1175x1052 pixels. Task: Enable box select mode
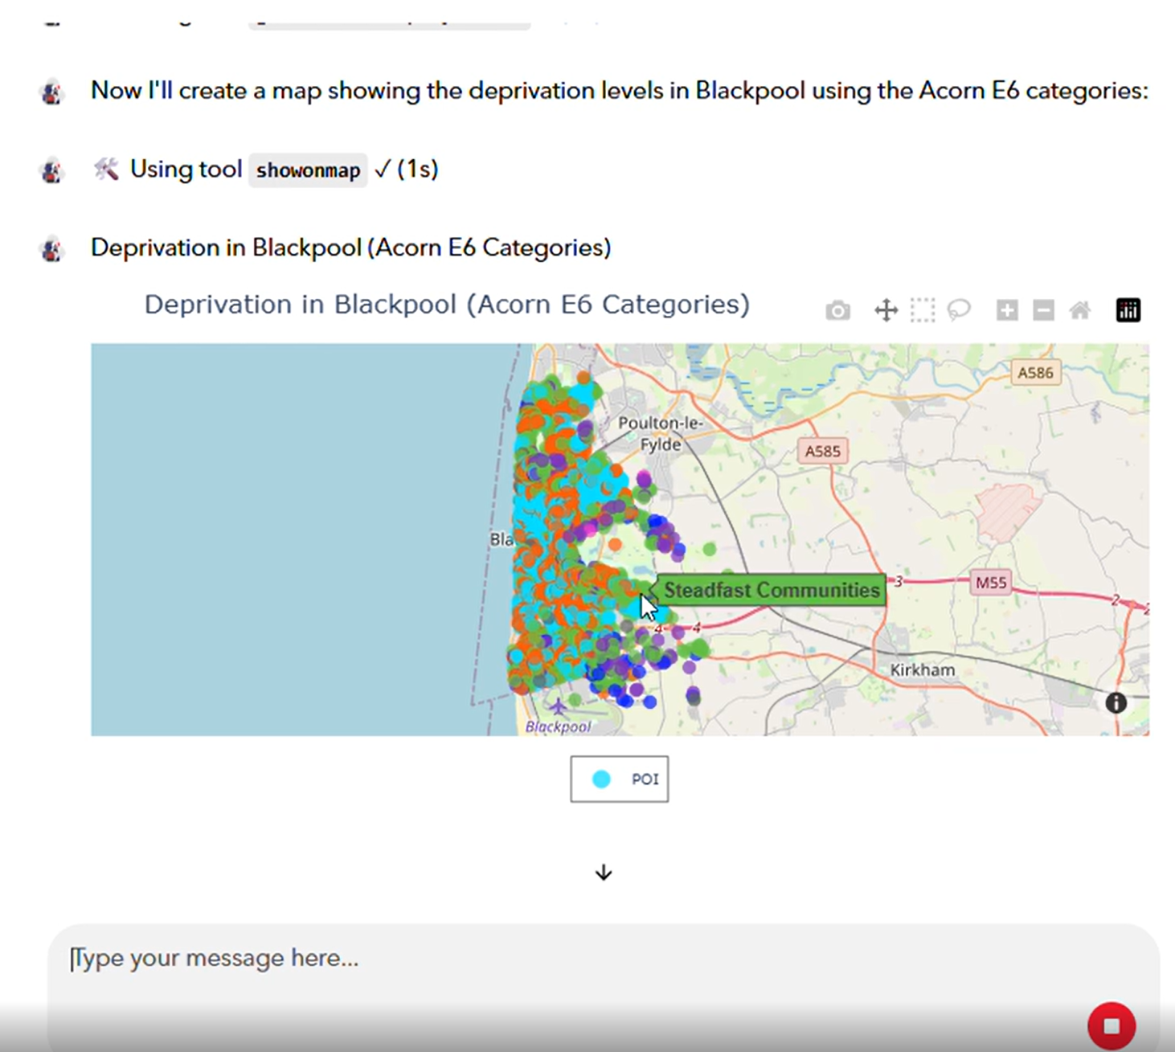(x=922, y=309)
